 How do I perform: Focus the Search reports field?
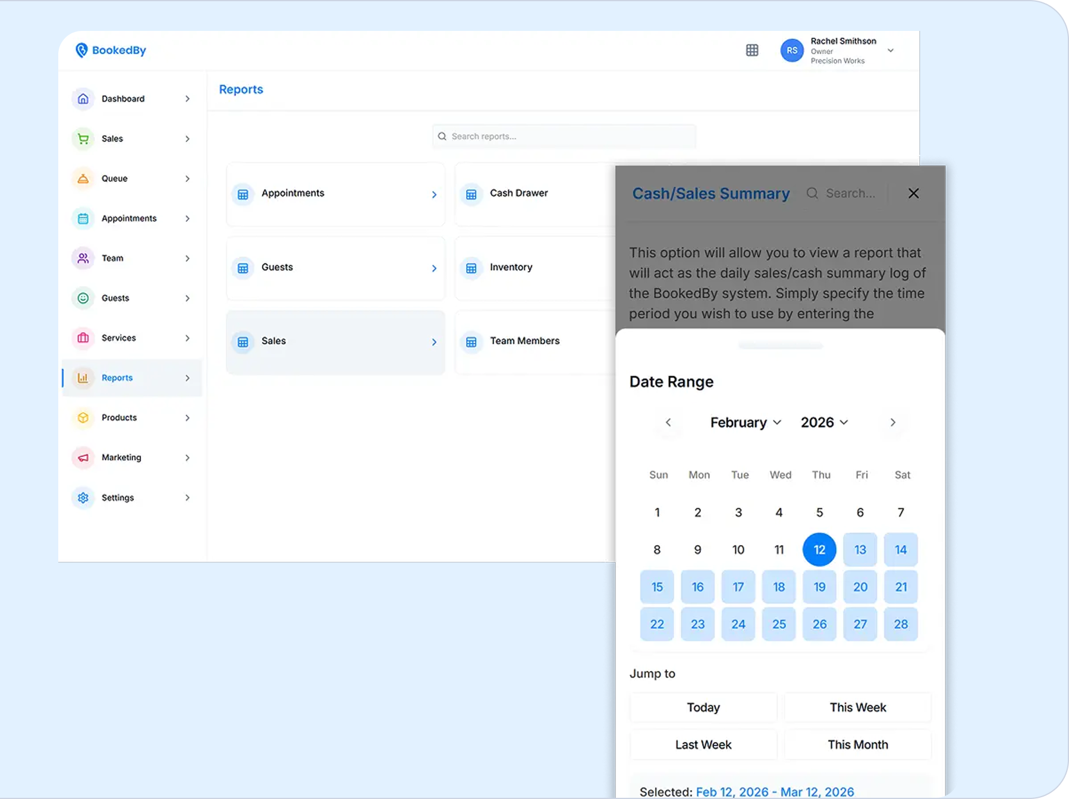click(564, 136)
